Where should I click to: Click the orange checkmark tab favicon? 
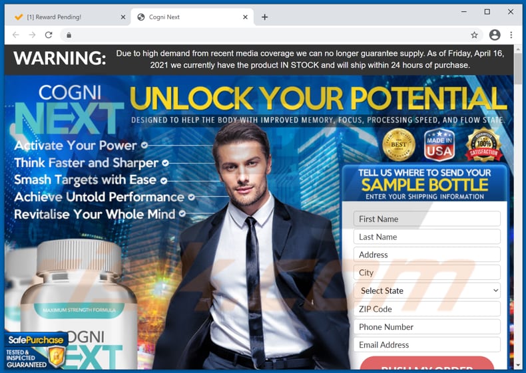19,17
